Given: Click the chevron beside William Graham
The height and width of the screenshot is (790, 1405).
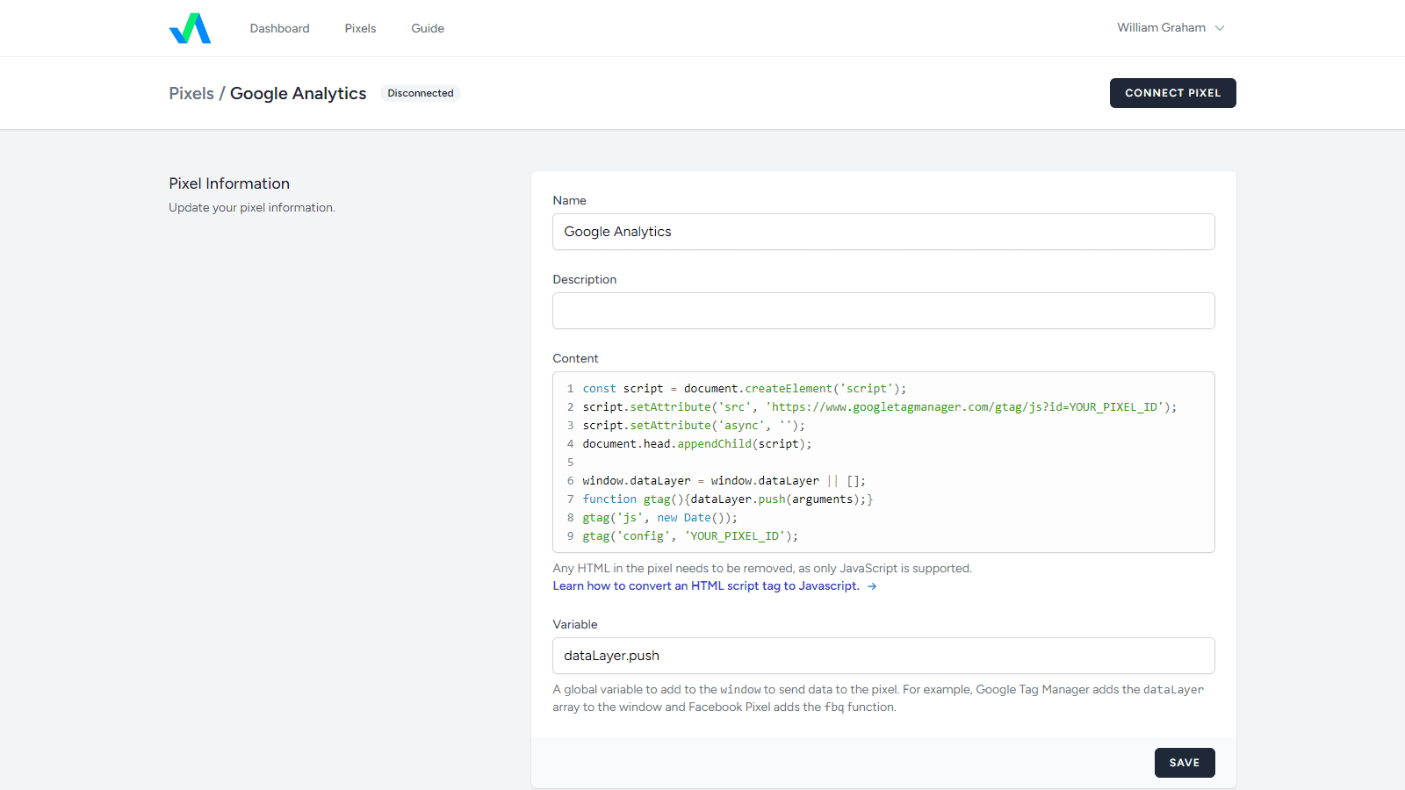Looking at the screenshot, I should tap(1220, 28).
